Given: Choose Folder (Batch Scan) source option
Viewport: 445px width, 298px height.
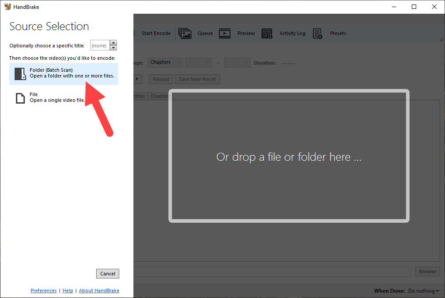Looking at the screenshot, I should (x=64, y=74).
